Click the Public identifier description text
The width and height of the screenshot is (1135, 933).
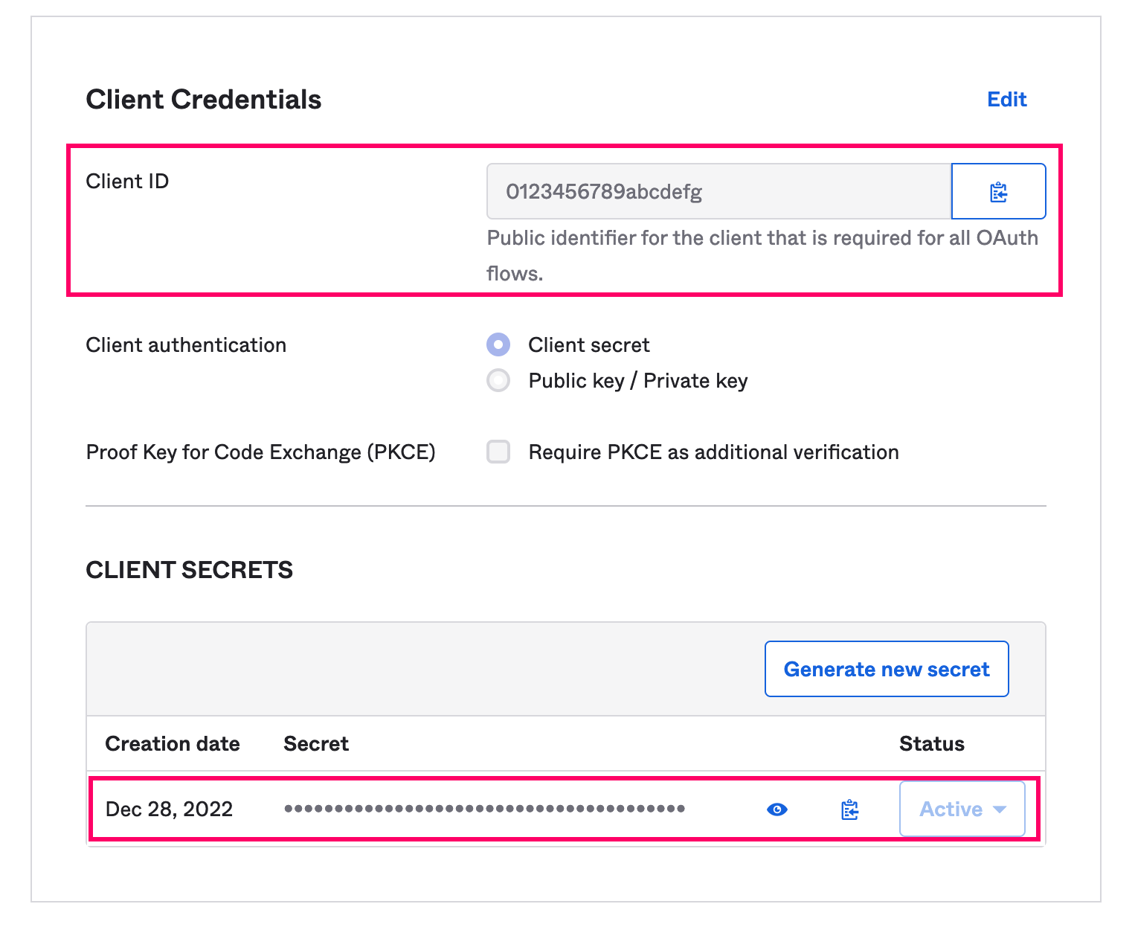coord(762,255)
